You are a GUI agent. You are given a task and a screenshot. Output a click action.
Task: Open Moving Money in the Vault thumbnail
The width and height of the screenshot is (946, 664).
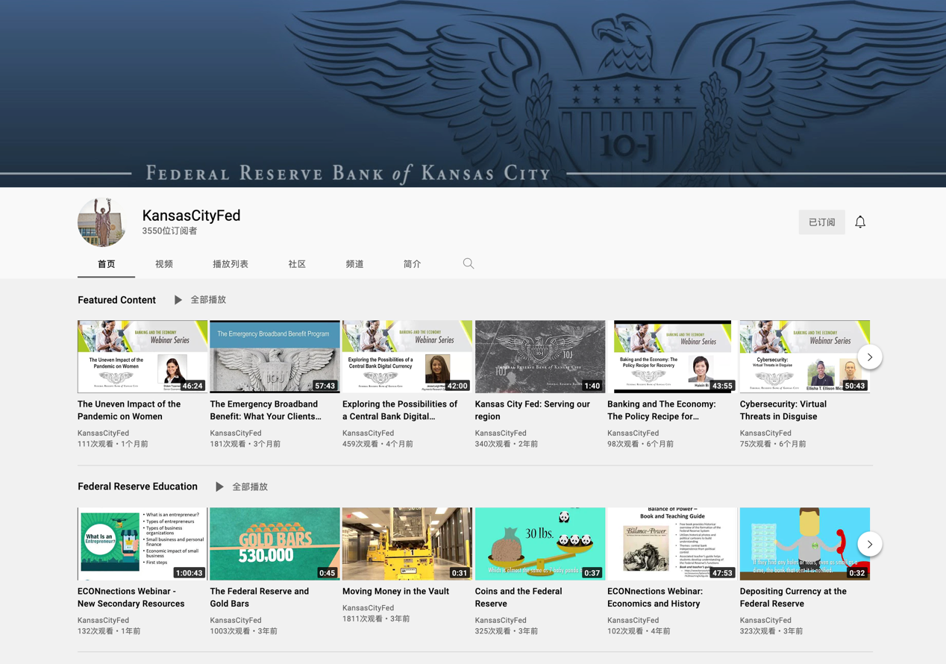407,544
